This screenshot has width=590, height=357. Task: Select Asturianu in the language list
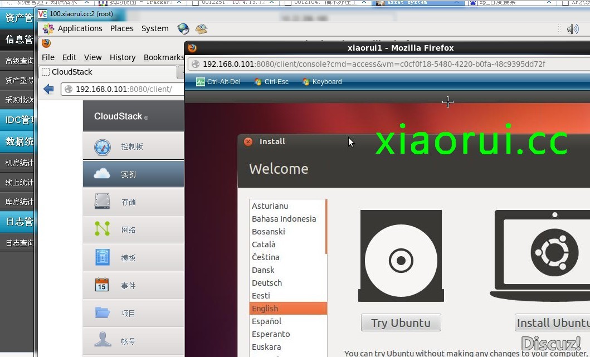point(287,206)
